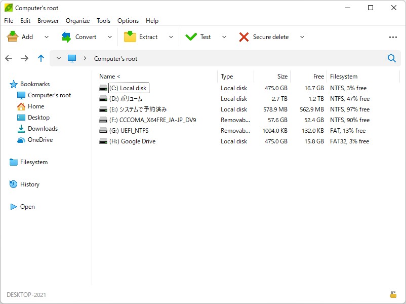The image size is (406, 304).
Task: Click the computer icon in the address bar
Action: coord(71,58)
